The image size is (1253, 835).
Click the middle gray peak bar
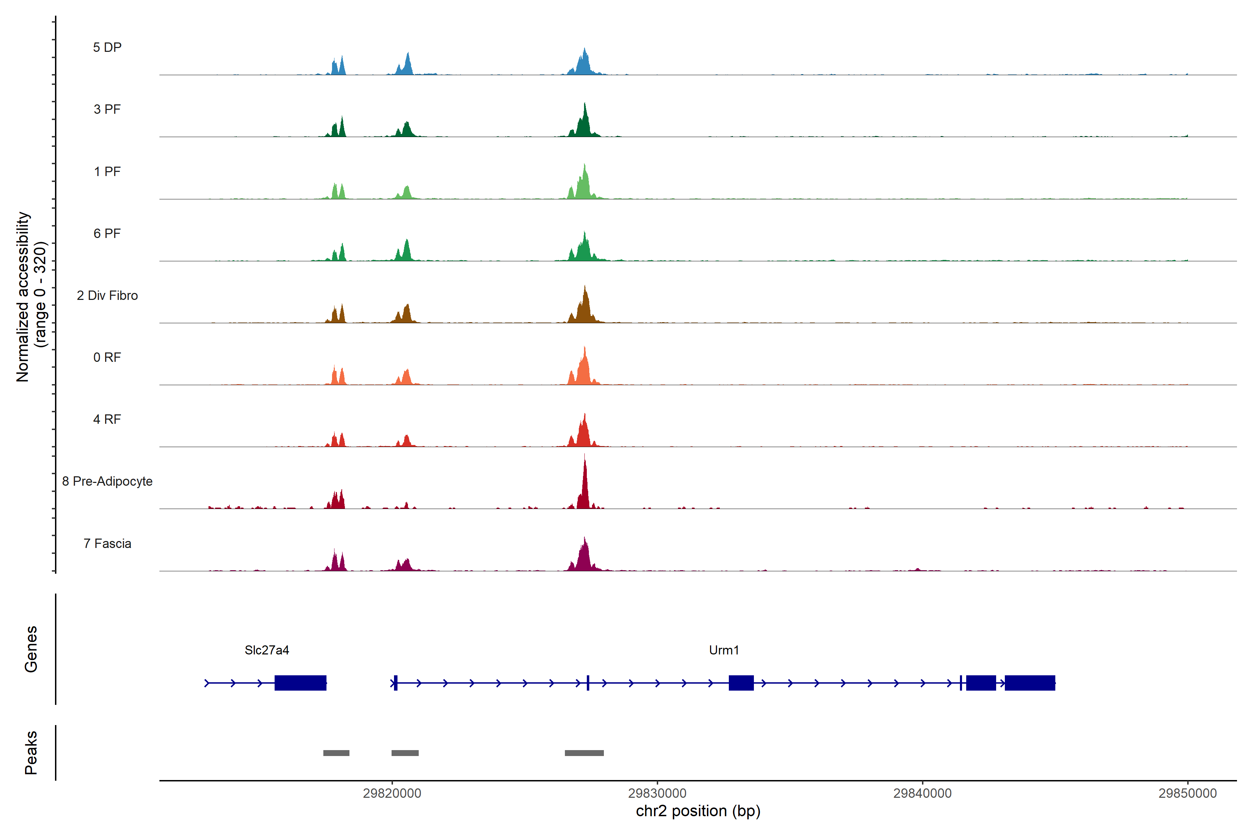(x=405, y=753)
